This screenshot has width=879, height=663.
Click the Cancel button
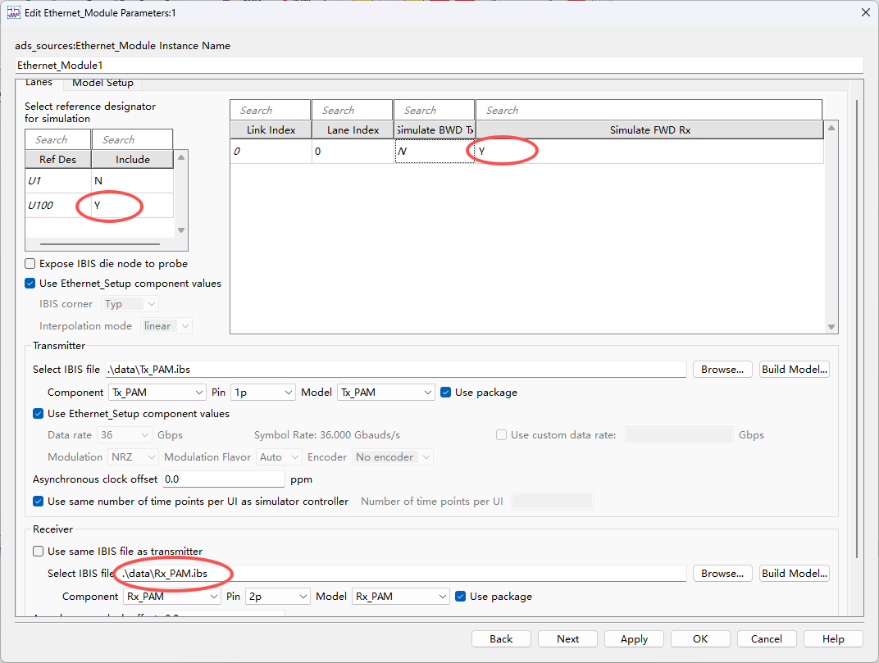coord(767,639)
